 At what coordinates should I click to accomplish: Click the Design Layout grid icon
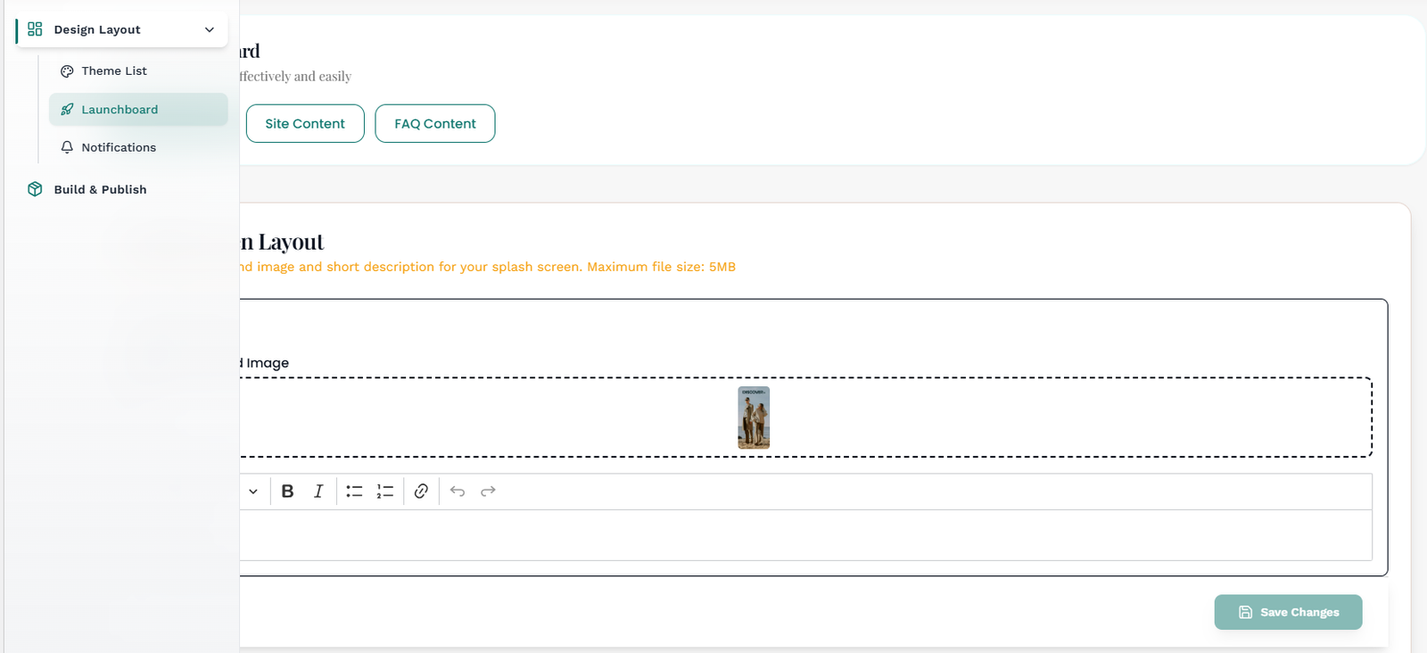[x=35, y=29]
